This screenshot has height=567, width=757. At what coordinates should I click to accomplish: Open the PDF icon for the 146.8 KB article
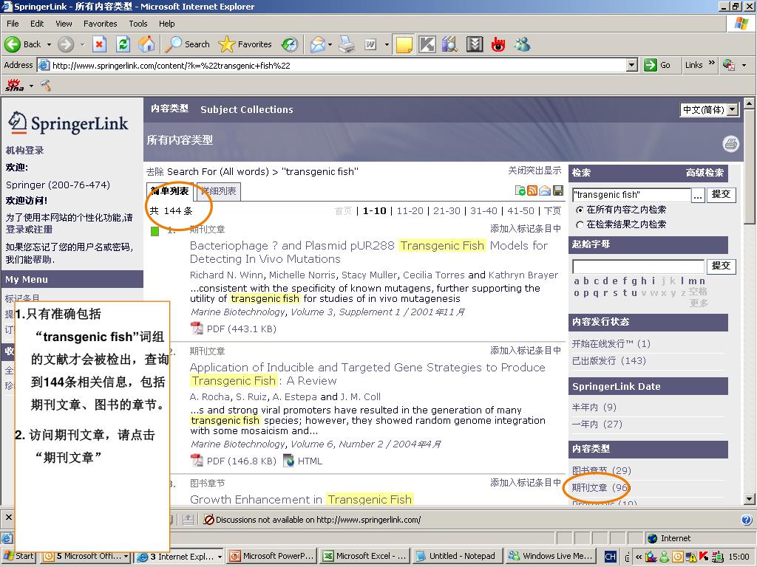pyautogui.click(x=197, y=461)
